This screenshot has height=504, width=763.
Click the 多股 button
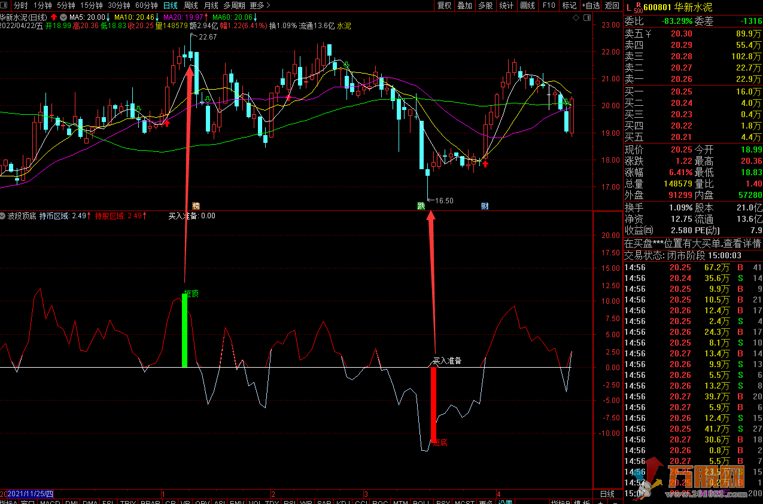[x=485, y=5]
